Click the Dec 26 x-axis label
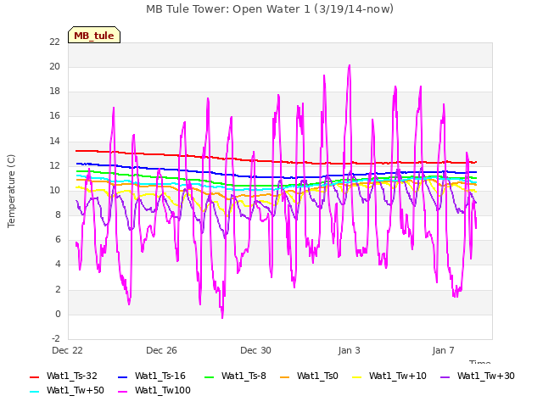The height and width of the screenshot is (407, 543). click(x=161, y=350)
